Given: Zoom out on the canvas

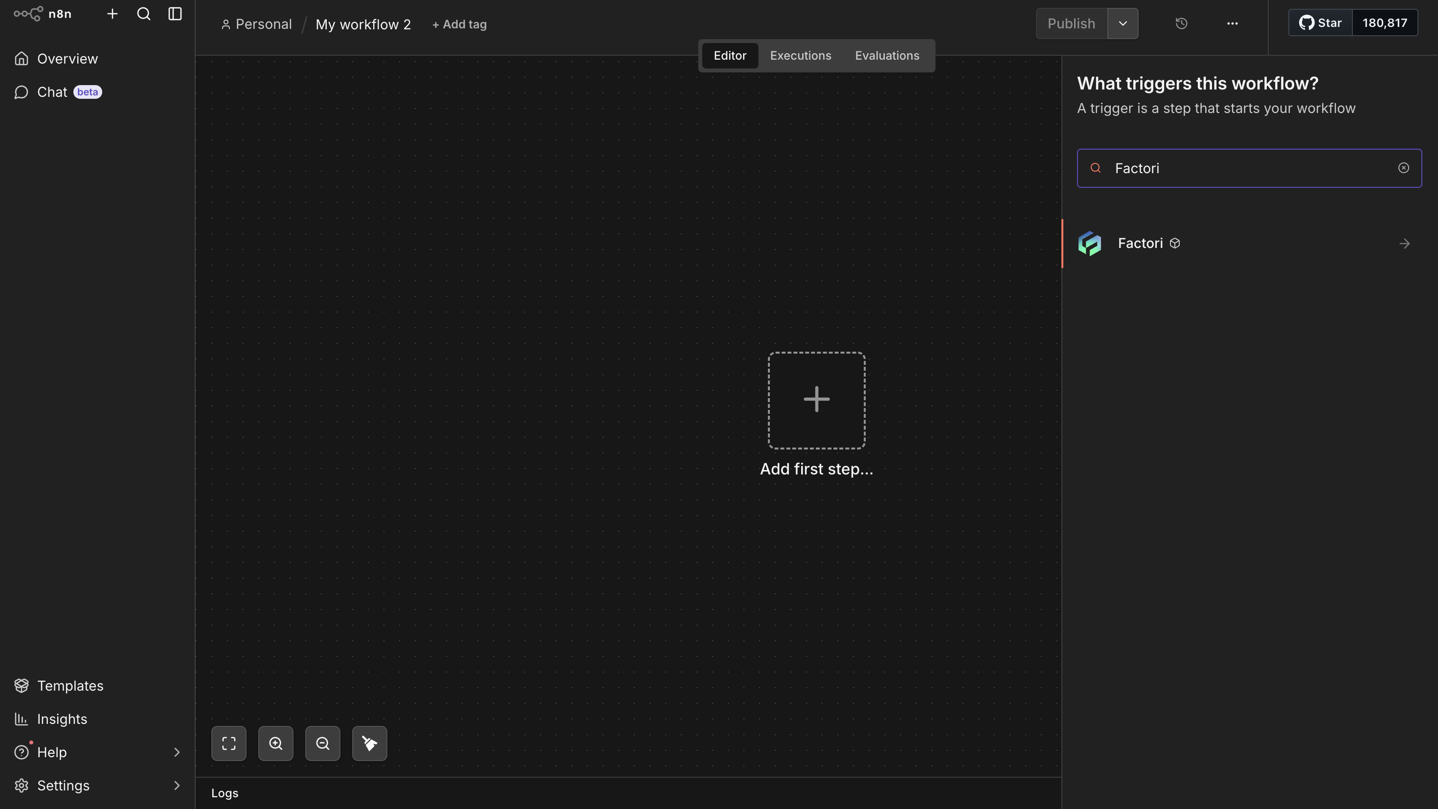Looking at the screenshot, I should 323,743.
